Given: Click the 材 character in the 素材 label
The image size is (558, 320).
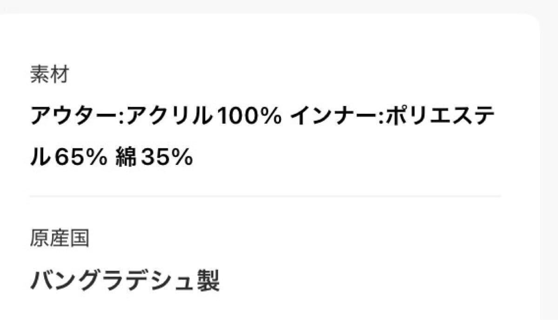Looking at the screenshot, I should pyautogui.click(x=60, y=74).
